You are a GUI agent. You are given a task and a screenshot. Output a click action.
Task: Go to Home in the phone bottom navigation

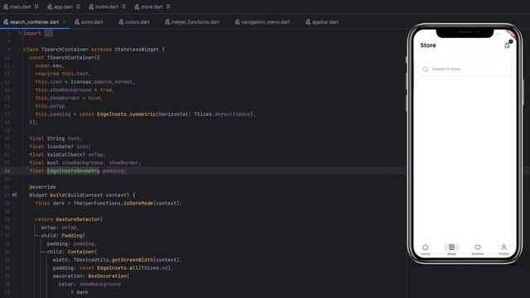(426, 249)
